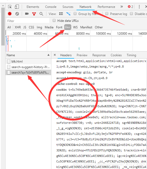Close the request details pane
Screen dimensions: 147x169
coord(55,55)
